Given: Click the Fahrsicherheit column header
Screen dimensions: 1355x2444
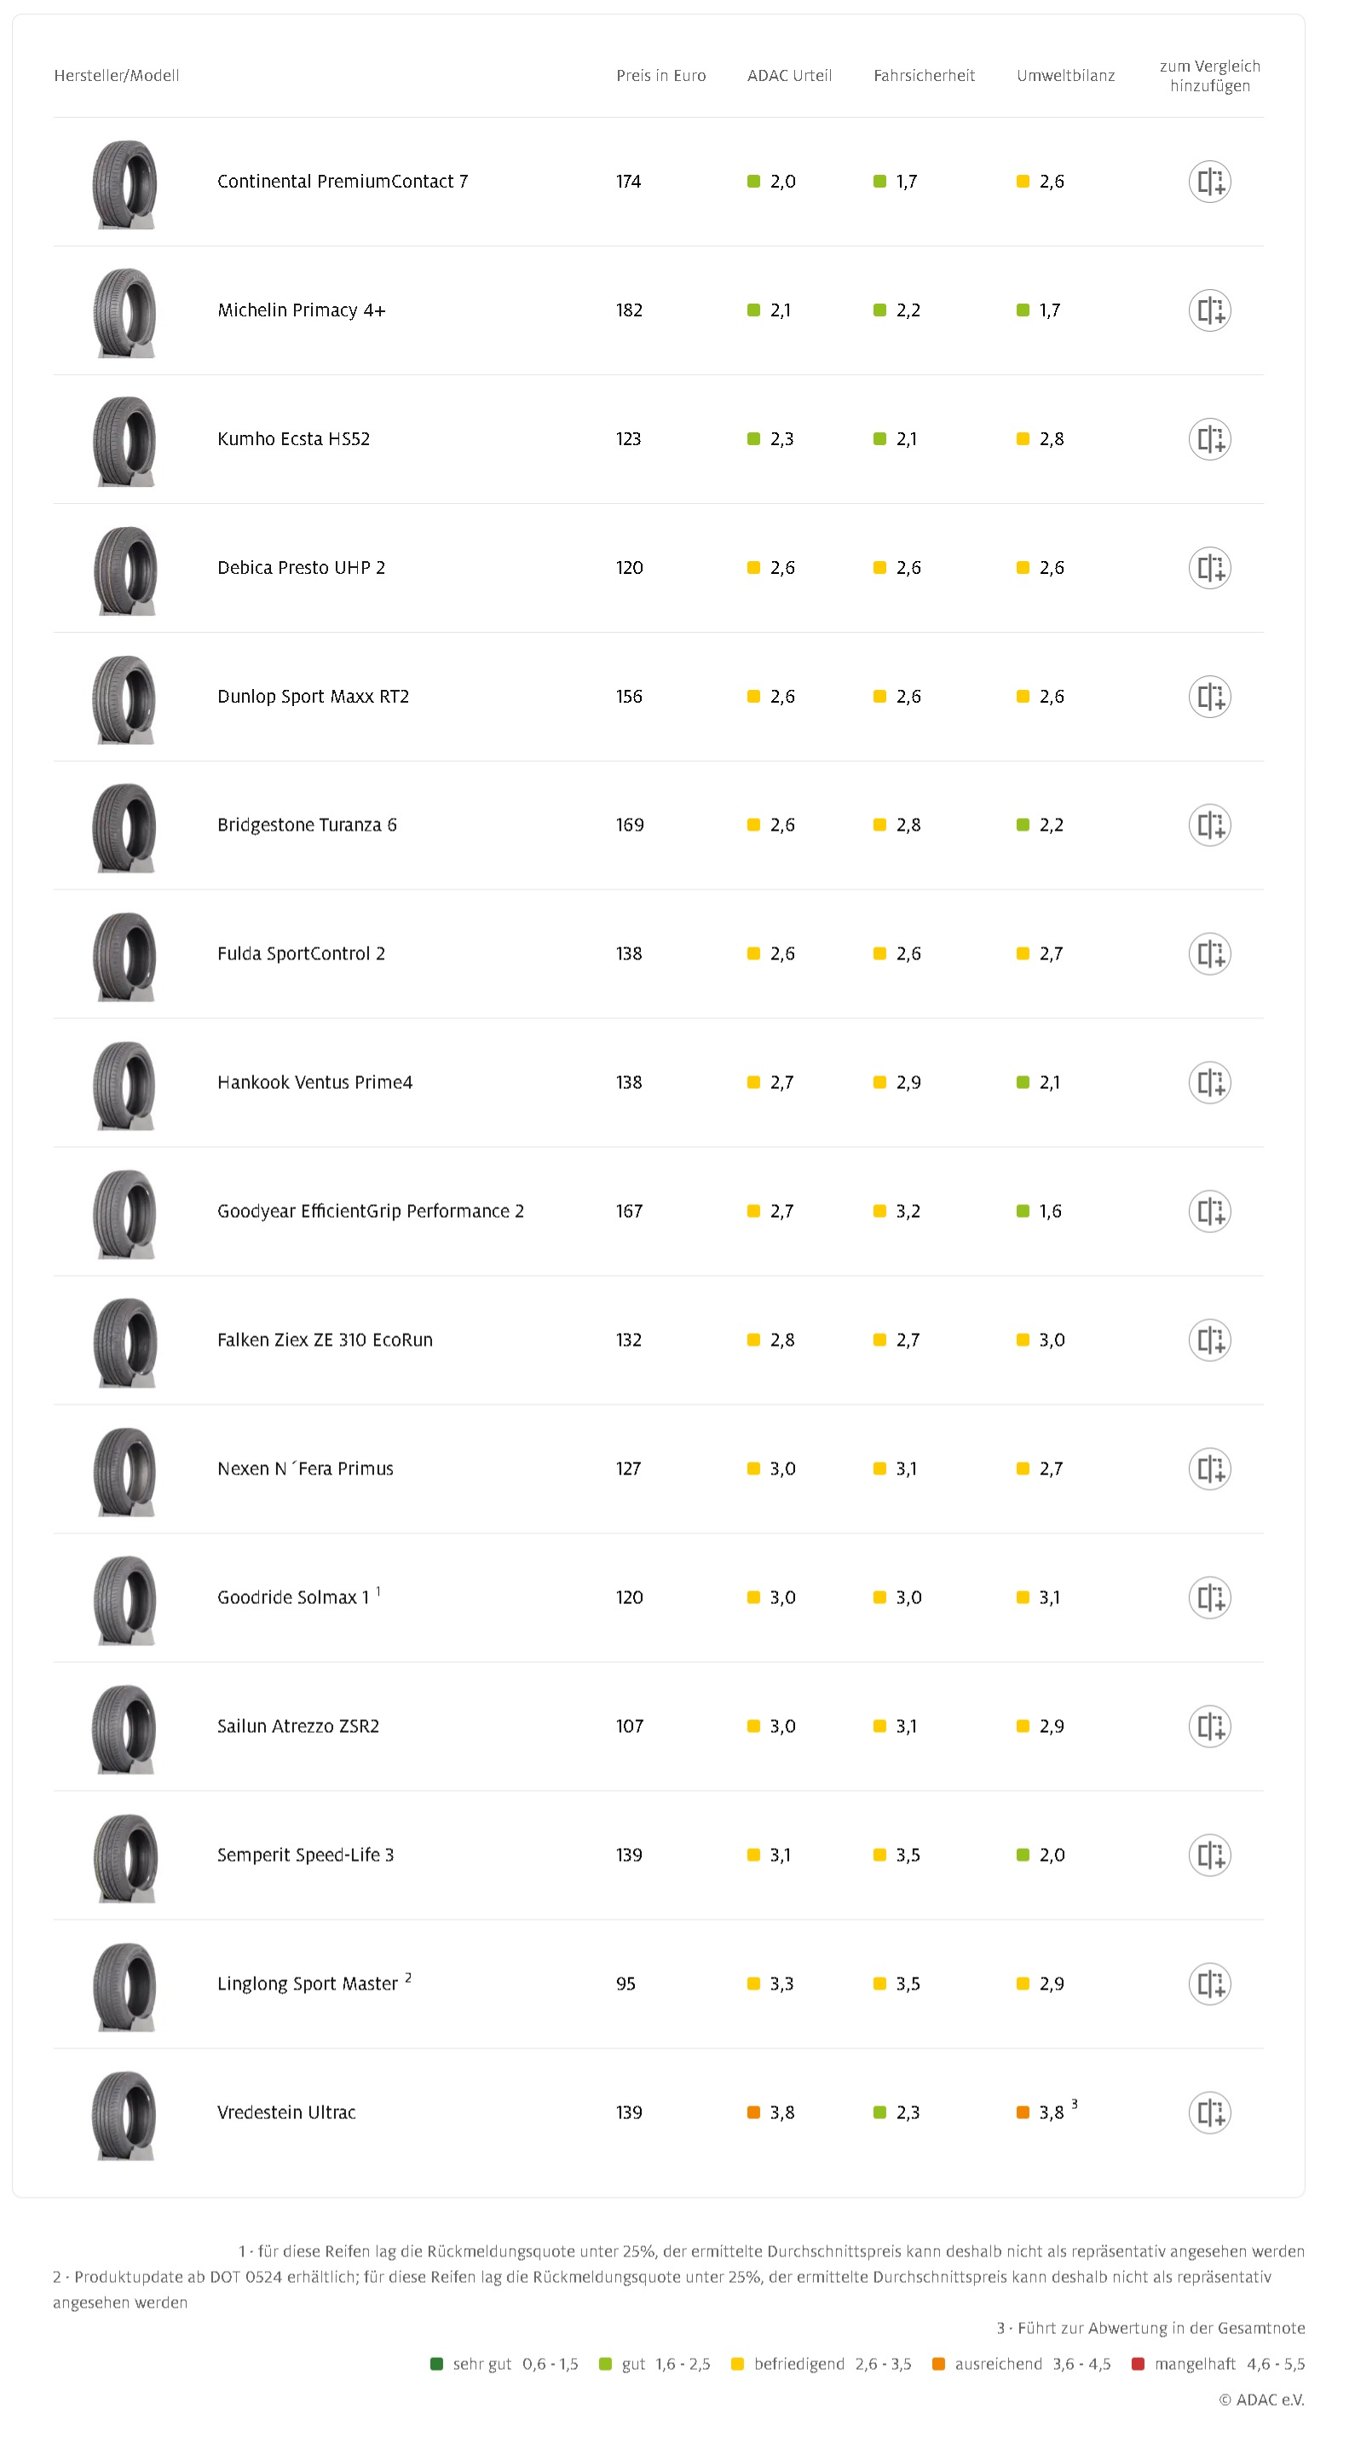Looking at the screenshot, I should pyautogui.click(x=924, y=76).
